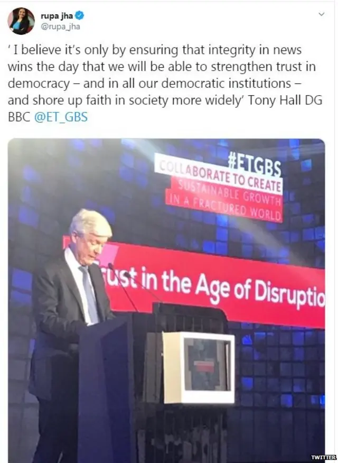Open the attached conference photo
Viewport: 338px width, 463px height.
(166, 301)
